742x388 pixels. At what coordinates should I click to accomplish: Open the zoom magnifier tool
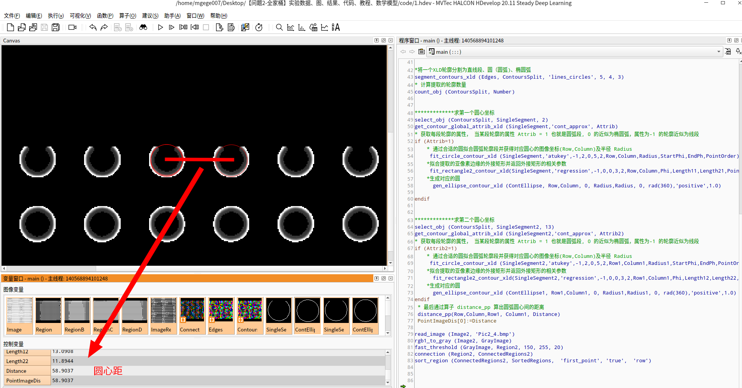pos(279,27)
